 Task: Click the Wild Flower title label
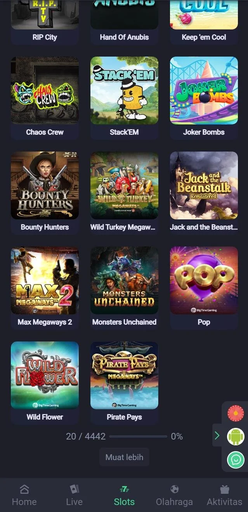pyautogui.click(x=45, y=417)
